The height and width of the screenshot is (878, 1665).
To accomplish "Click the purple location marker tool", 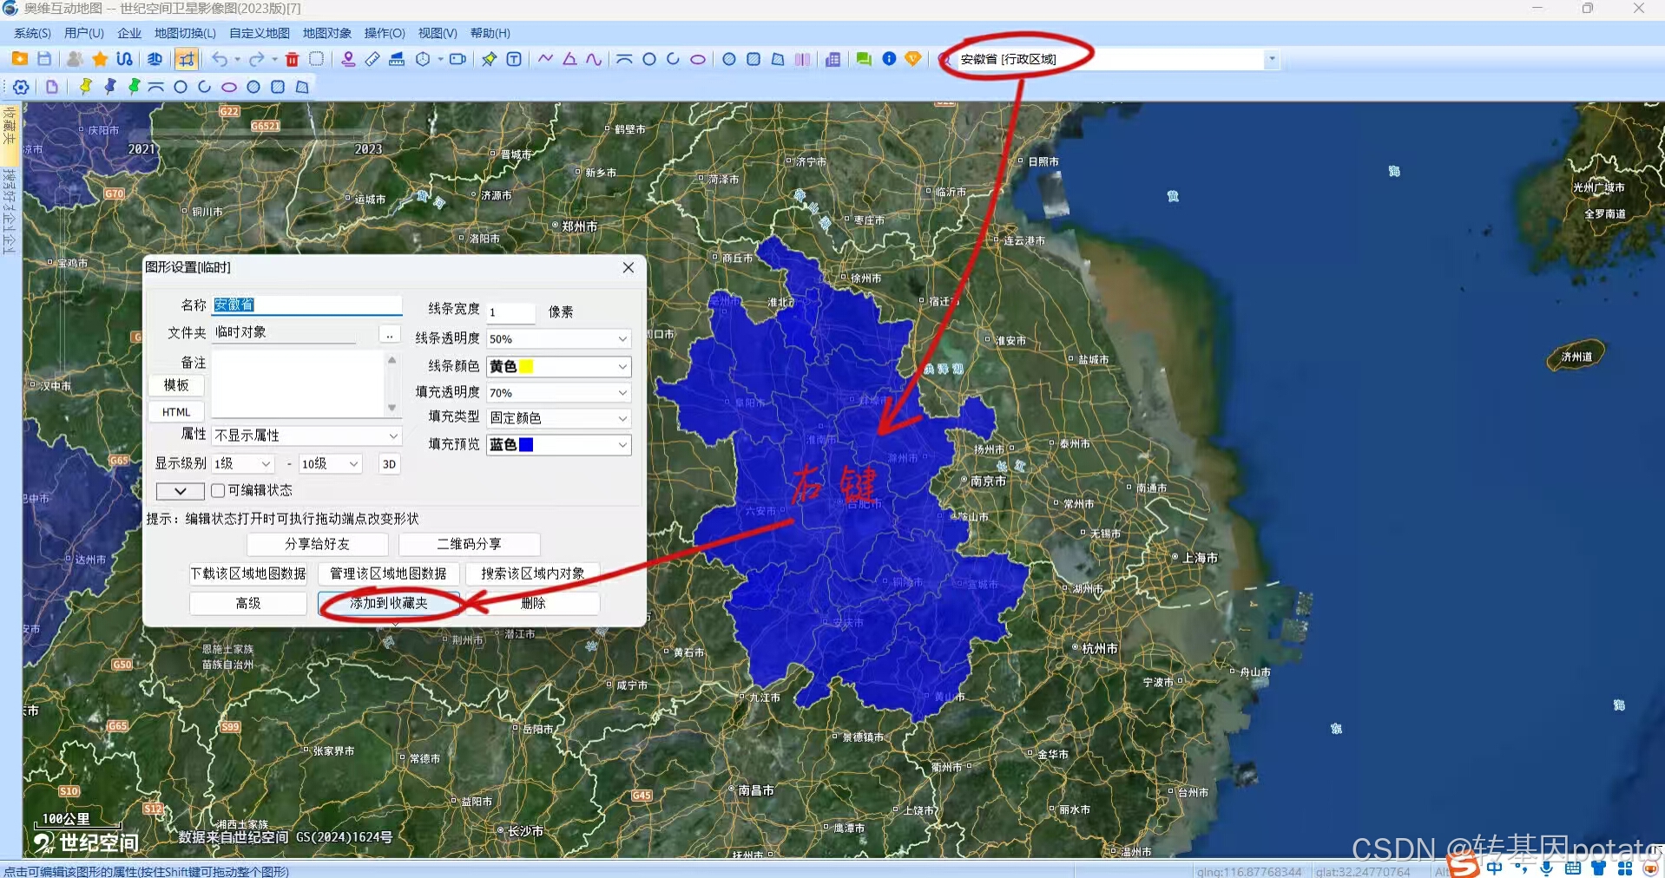I will [348, 59].
